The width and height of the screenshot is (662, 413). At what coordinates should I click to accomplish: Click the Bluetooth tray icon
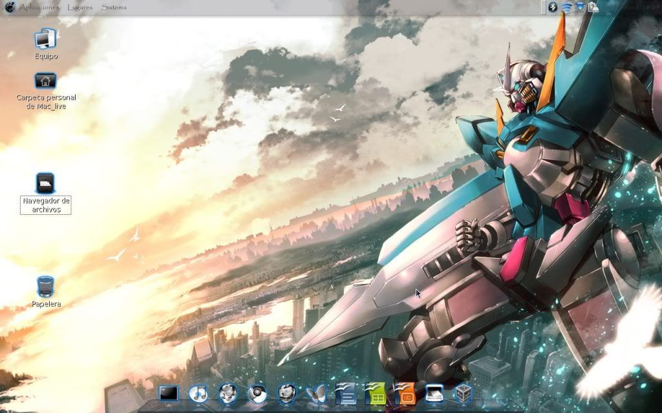(x=553, y=7)
